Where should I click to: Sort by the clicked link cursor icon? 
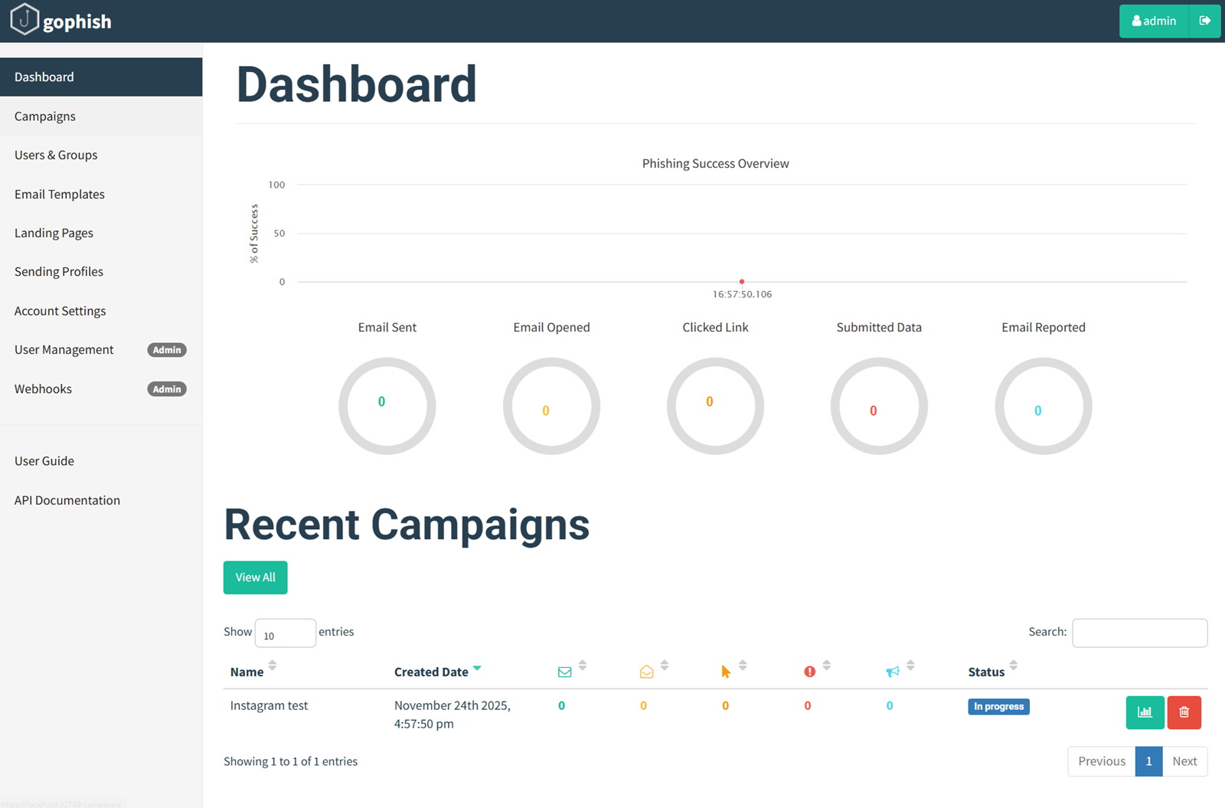coord(726,672)
